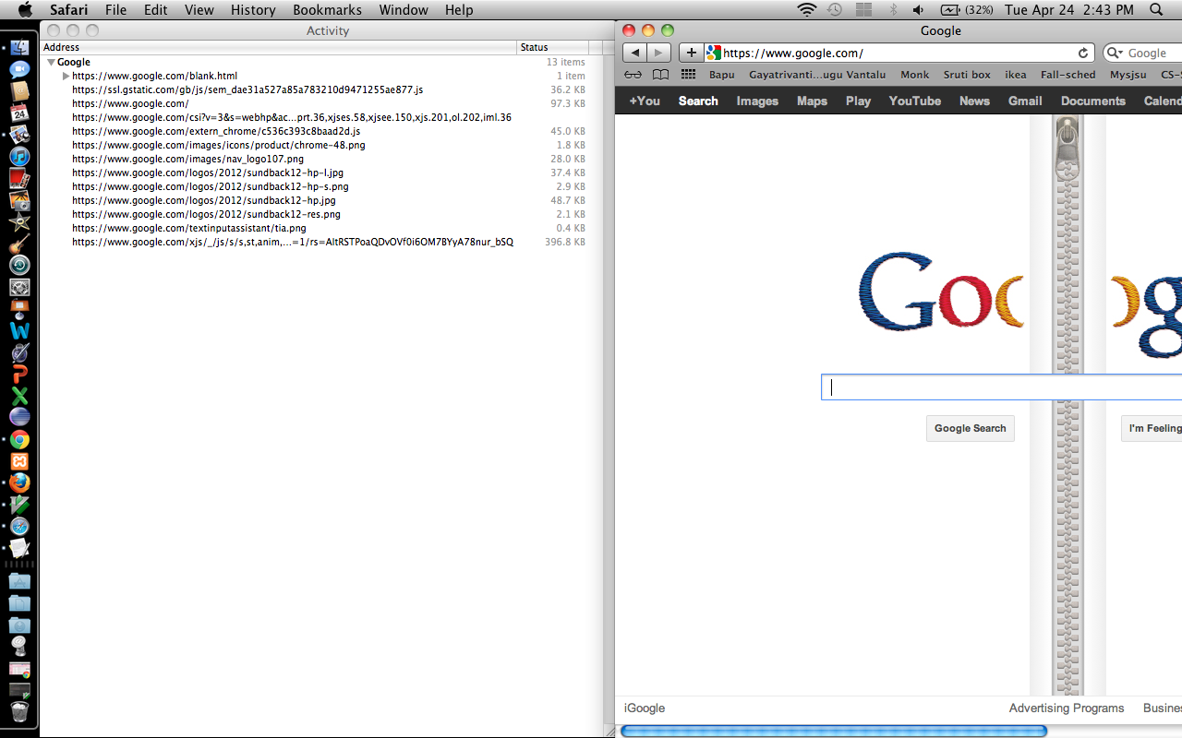Click Google Search button
Screen dimensions: 1182x738
point(971,428)
